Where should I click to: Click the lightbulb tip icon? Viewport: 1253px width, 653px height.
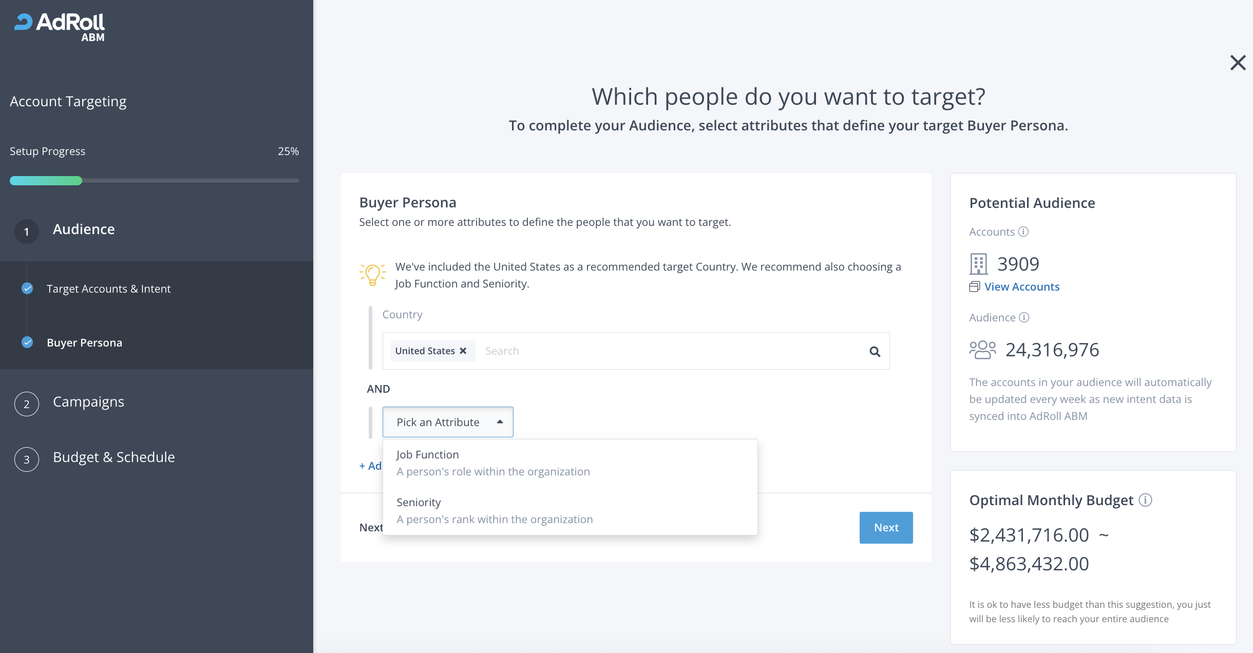372,275
